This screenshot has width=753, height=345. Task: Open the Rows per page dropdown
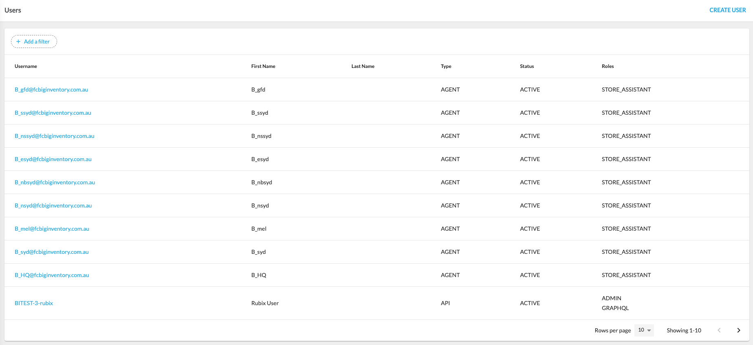click(644, 330)
